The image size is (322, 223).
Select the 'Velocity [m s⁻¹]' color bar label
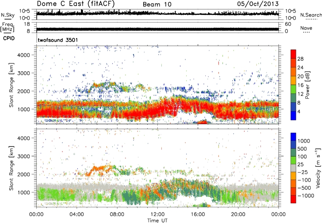pos(318,168)
